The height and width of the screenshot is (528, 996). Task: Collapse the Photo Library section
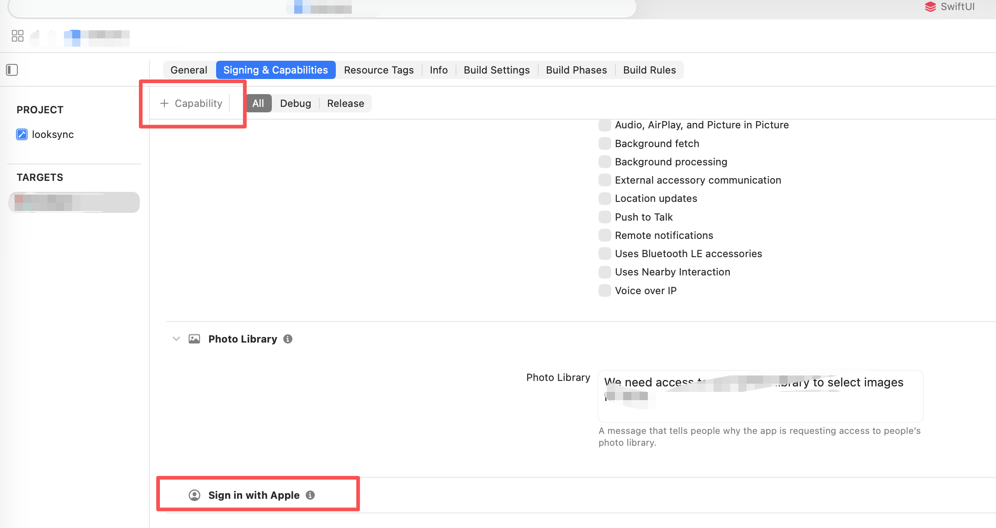[x=176, y=339]
